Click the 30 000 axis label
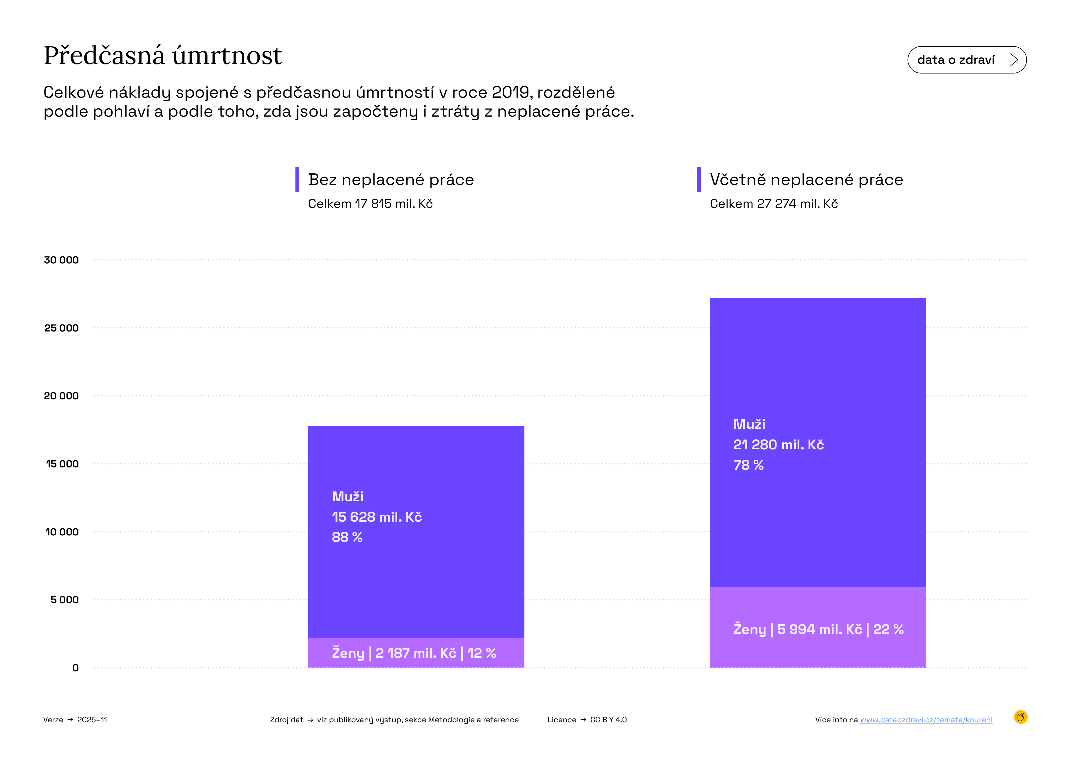 tap(61, 260)
